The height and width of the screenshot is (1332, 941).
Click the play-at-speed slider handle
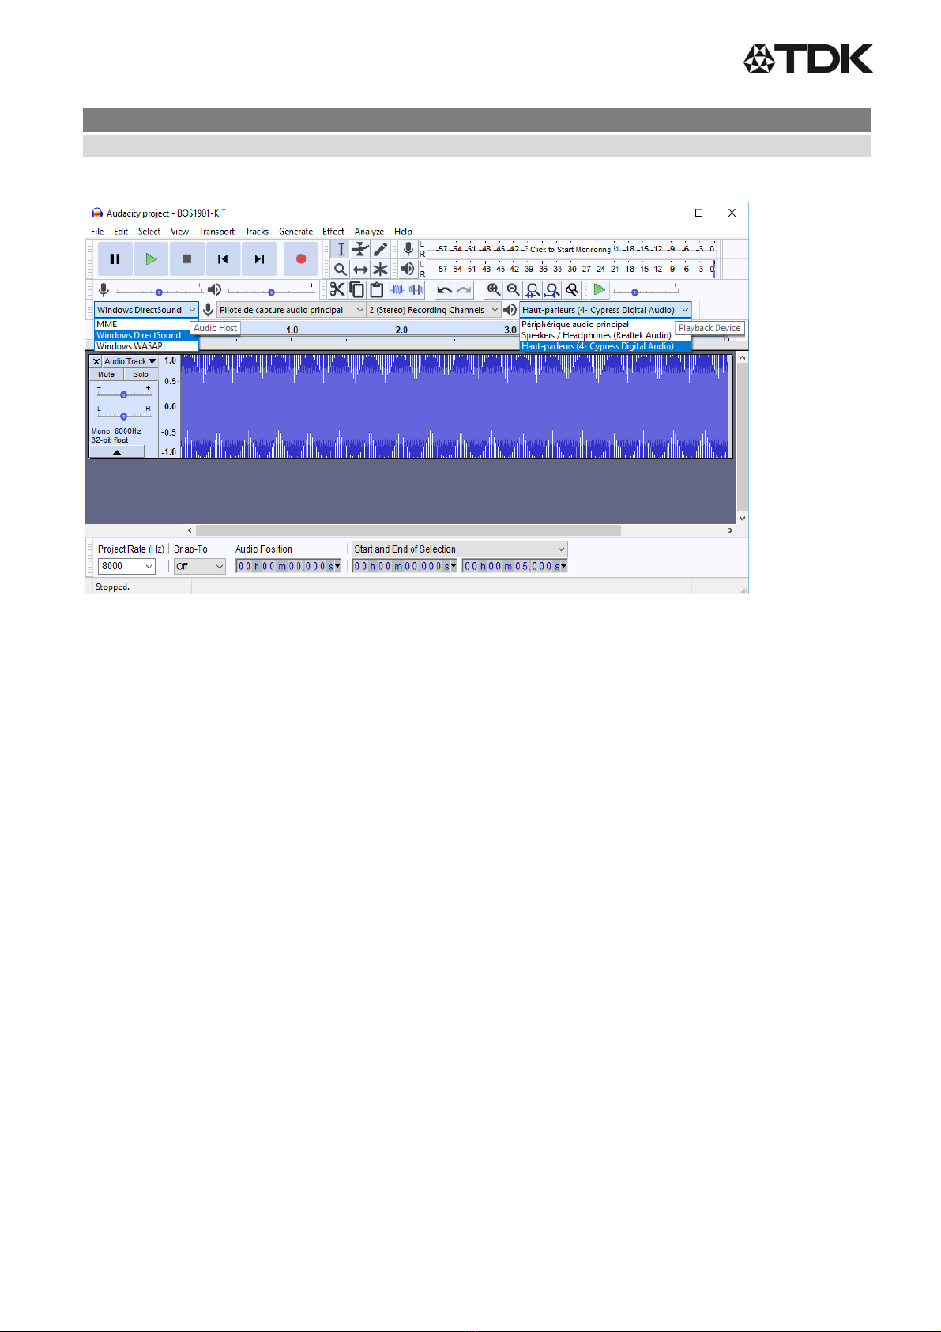coord(634,292)
